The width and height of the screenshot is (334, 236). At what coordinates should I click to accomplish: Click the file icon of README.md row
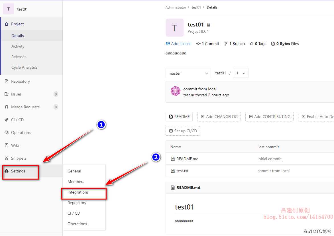click(x=173, y=159)
